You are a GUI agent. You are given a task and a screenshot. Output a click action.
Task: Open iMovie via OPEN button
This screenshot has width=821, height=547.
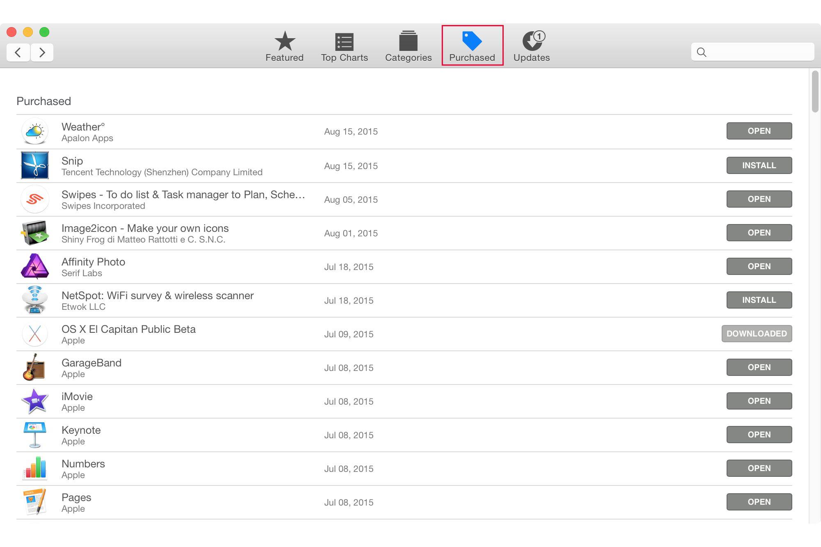coord(759,401)
